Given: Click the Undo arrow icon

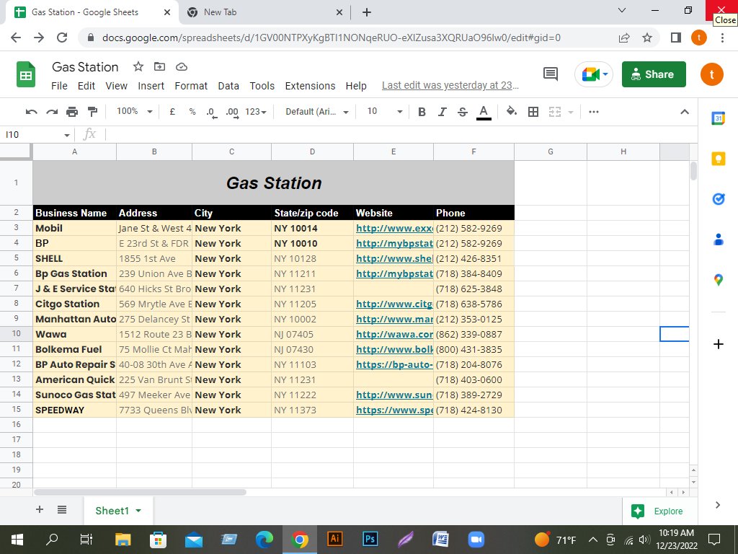Looking at the screenshot, I should click(31, 112).
